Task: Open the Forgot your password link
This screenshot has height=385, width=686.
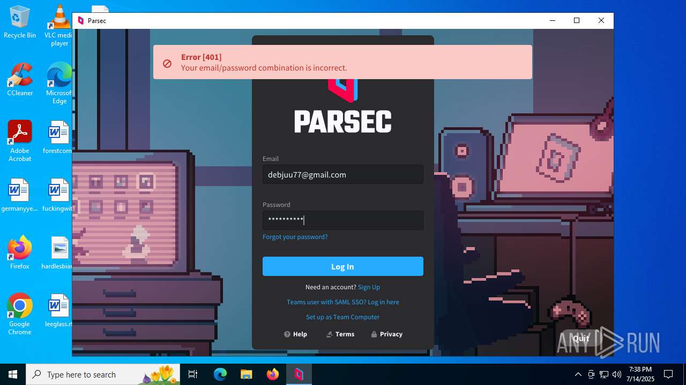Action: (295, 237)
